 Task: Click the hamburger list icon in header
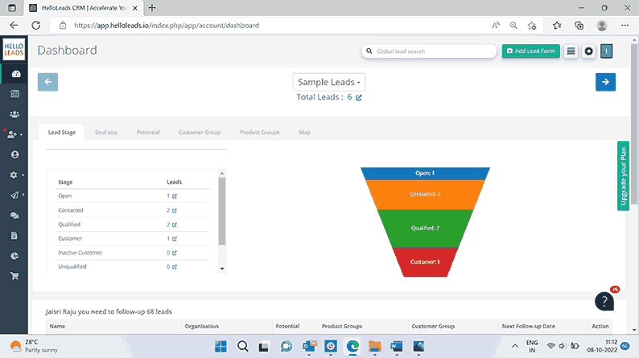pyautogui.click(x=571, y=51)
